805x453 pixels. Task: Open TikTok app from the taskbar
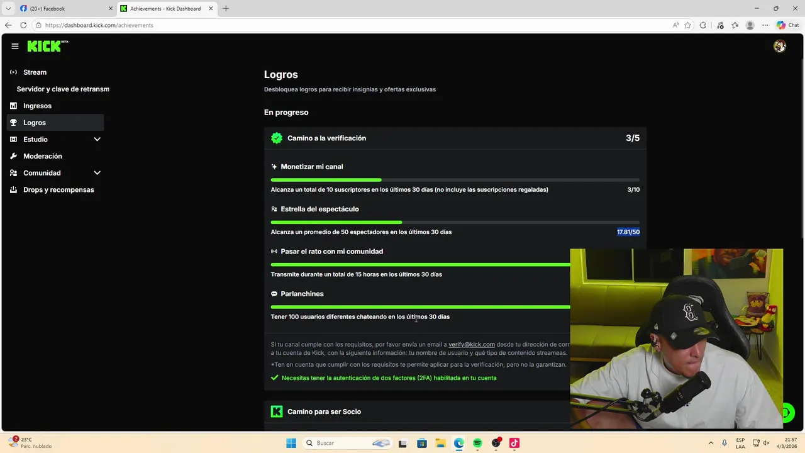coord(514,443)
